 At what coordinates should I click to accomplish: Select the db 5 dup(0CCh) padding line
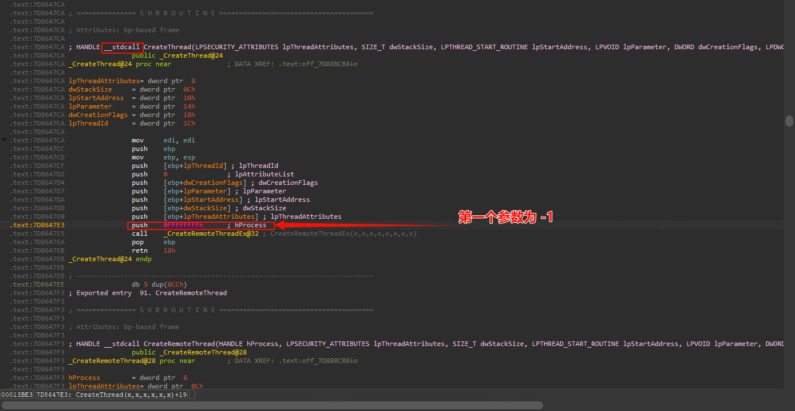[159, 284]
